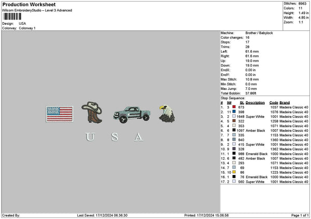
Task: Click the 'Production Worksheet' title
Action: pos(29,4)
